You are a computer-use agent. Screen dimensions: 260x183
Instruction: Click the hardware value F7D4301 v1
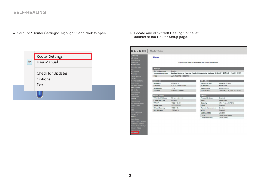(176, 83)
